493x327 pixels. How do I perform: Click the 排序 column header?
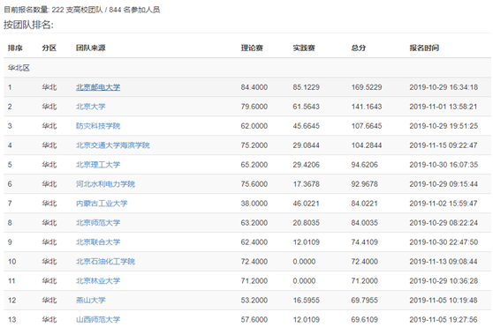click(15, 48)
